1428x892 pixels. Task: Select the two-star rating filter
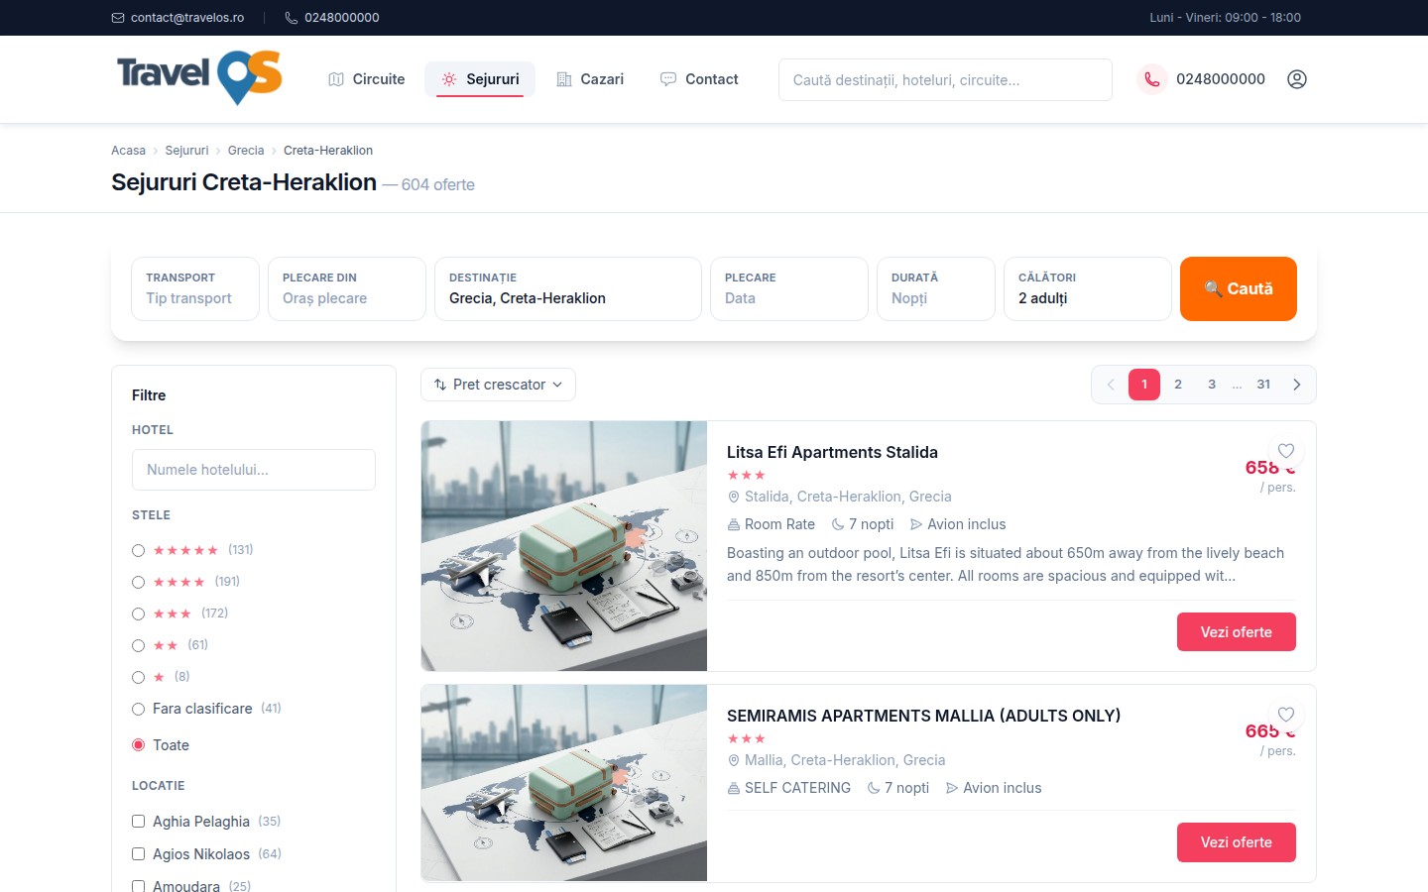coord(139,645)
